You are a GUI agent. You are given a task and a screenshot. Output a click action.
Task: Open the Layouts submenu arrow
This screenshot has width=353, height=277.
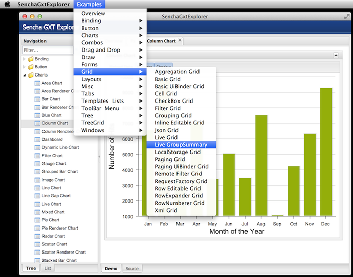click(x=141, y=79)
